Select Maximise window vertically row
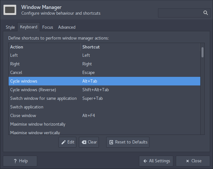The height and width of the screenshot is (169, 213). [104, 132]
